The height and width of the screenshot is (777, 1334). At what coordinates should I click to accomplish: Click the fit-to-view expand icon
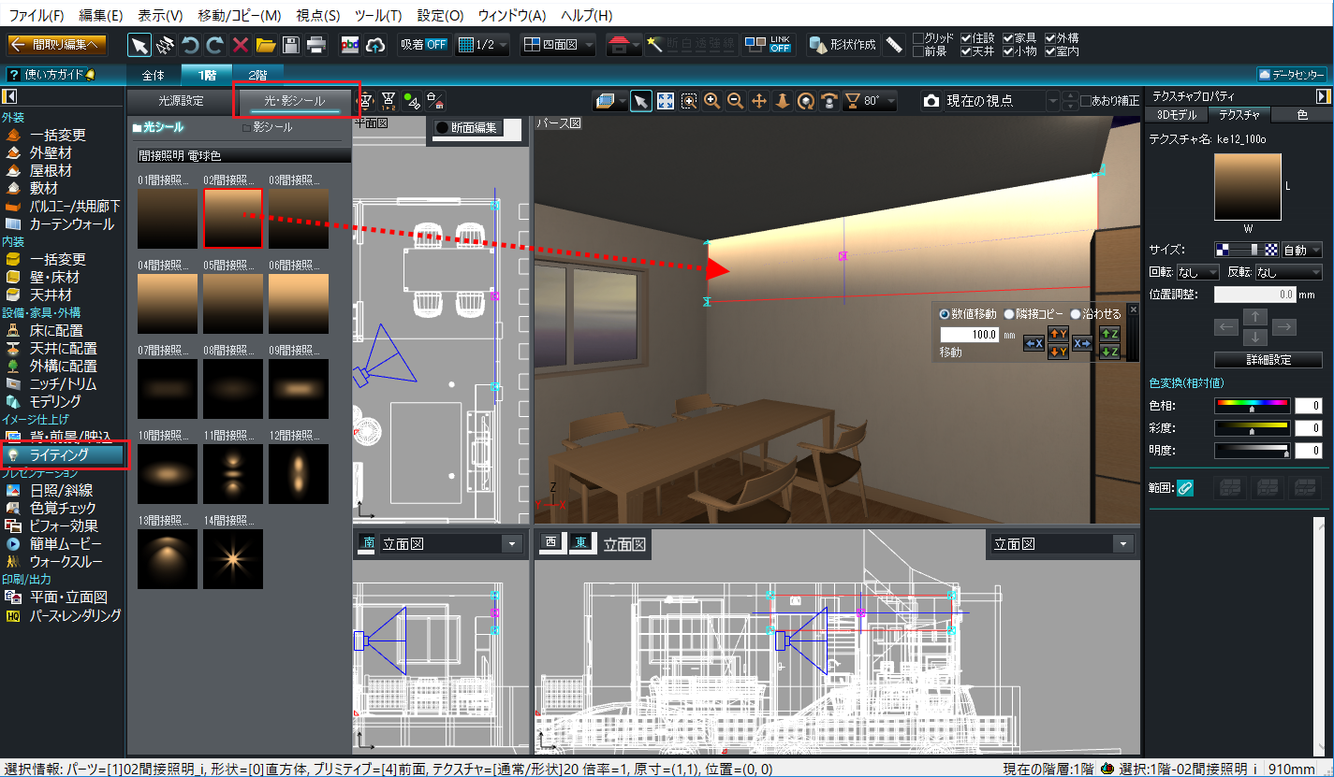(x=666, y=101)
